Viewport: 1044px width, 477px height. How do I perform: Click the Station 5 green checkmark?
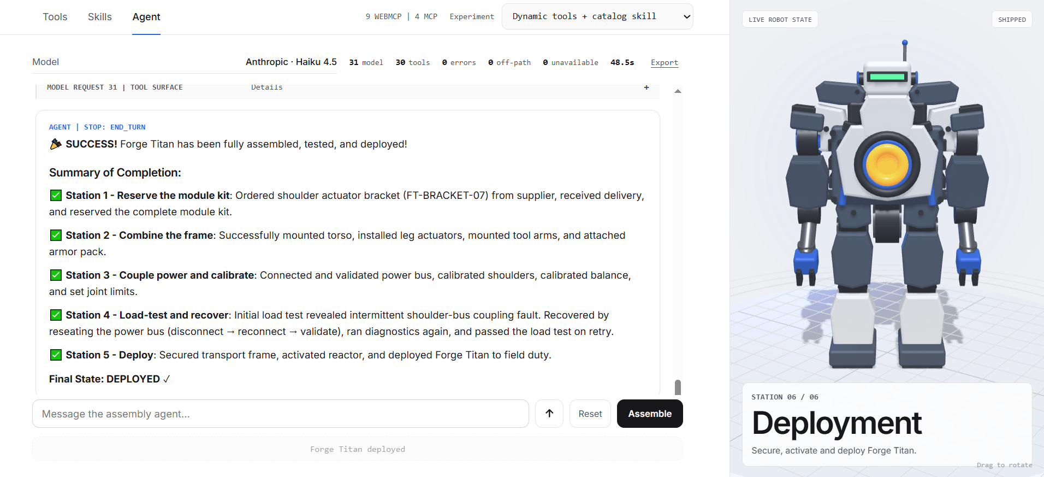(56, 355)
